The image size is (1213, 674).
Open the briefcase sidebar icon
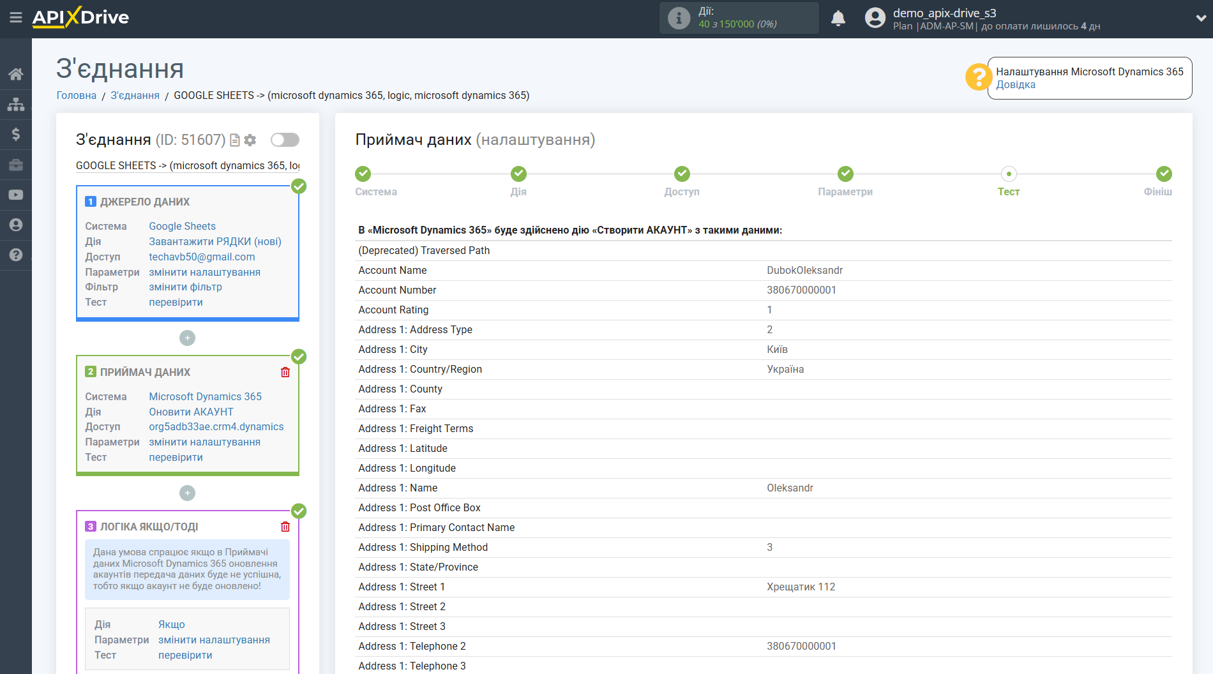coord(16,165)
